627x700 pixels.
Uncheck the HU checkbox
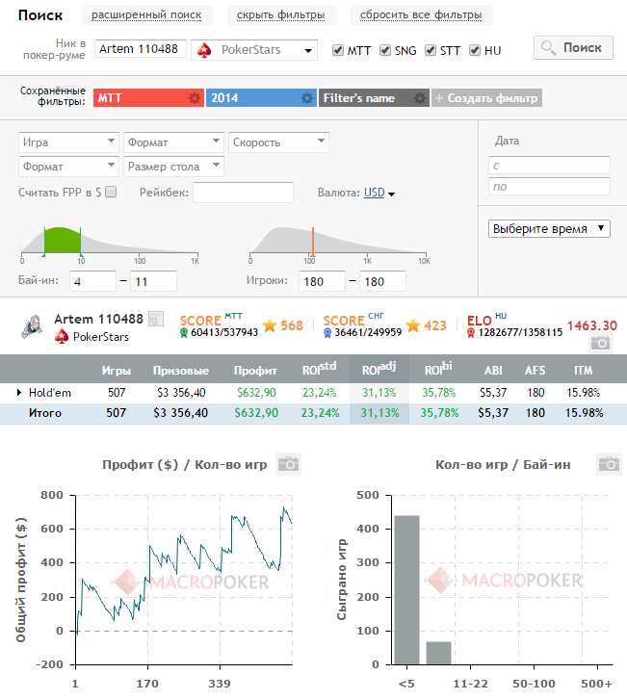[474, 50]
